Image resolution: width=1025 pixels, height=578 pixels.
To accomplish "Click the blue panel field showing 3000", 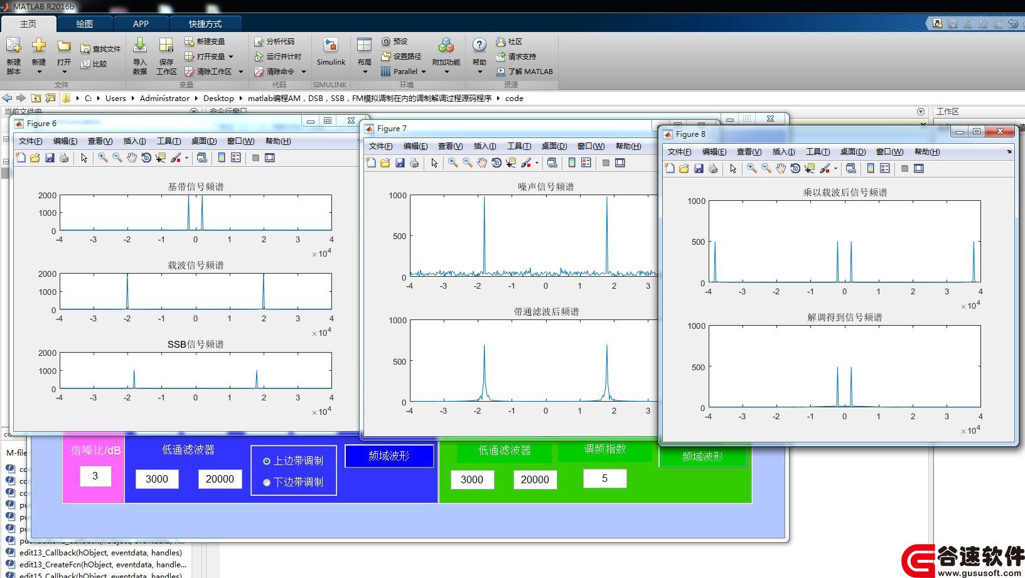I will coord(157,479).
